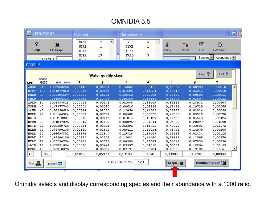
Task: Open the IBD Graph tool
Action: tap(56, 47)
